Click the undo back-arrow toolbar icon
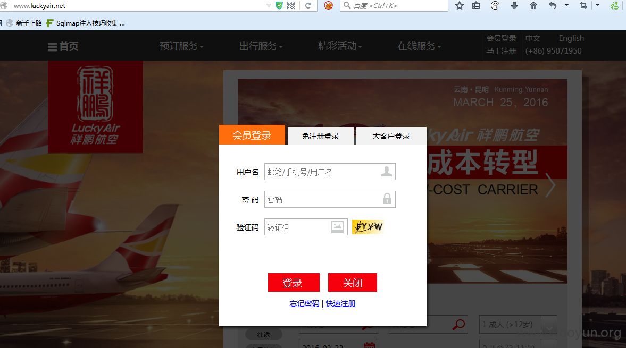The image size is (626, 348). pos(553,6)
